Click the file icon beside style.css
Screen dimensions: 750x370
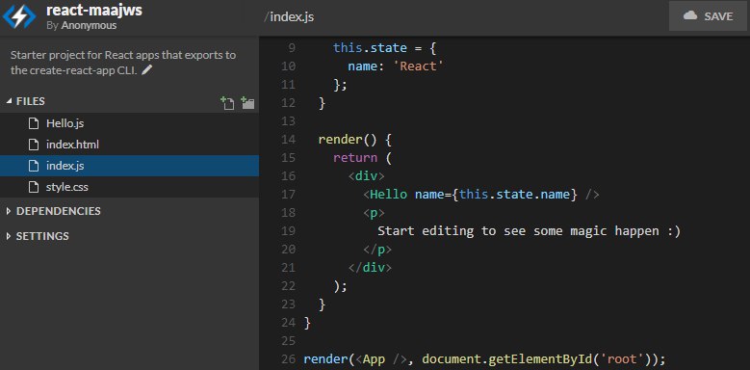[34, 187]
